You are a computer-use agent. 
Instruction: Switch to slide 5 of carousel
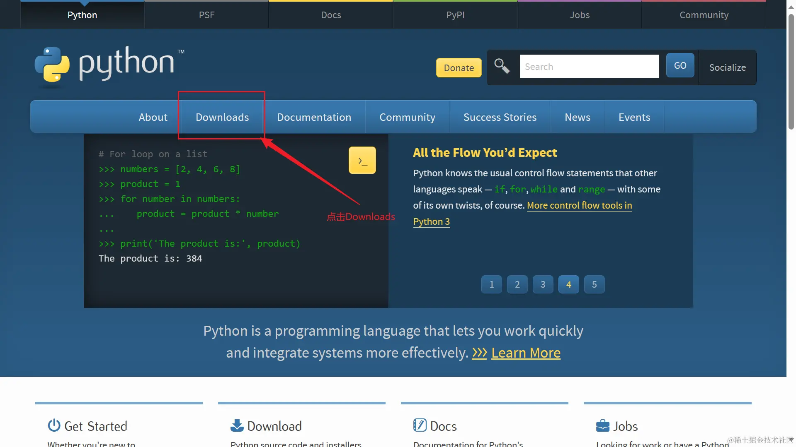click(x=595, y=285)
